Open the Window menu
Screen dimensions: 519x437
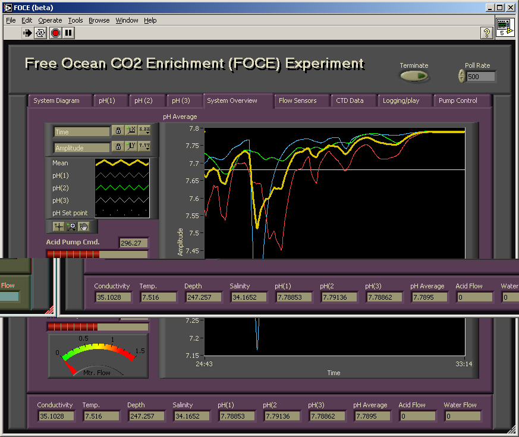127,21
